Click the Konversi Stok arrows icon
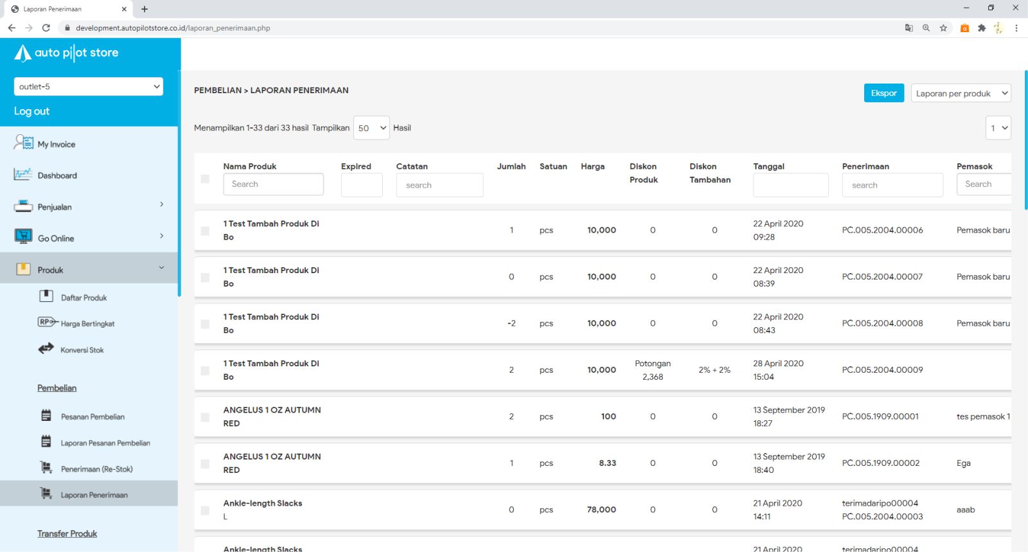 pyautogui.click(x=46, y=349)
